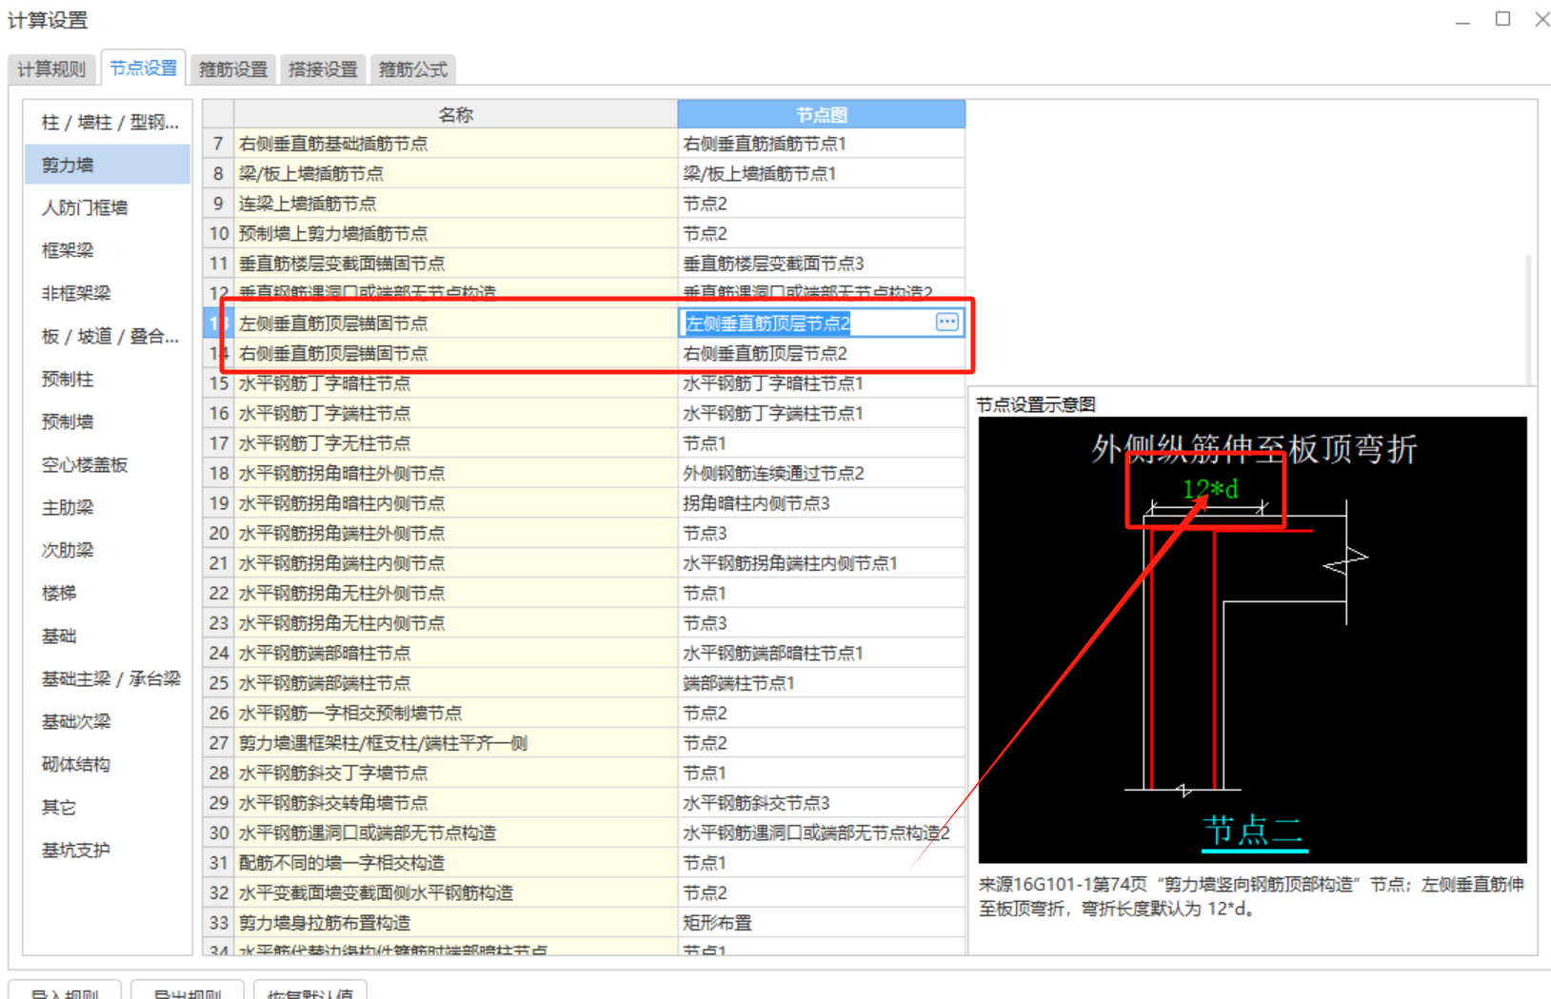Switch to the 计算规则 tab
This screenshot has height=999, width=1551.
(x=52, y=69)
